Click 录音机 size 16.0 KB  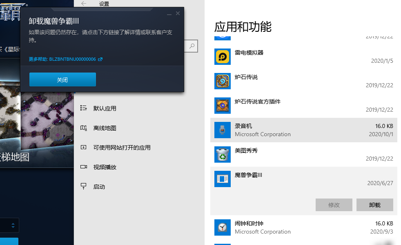tap(384, 126)
